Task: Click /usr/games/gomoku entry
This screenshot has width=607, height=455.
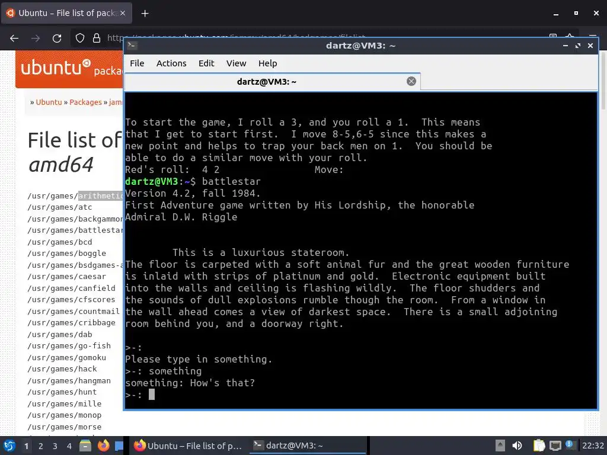Action: coord(66,357)
